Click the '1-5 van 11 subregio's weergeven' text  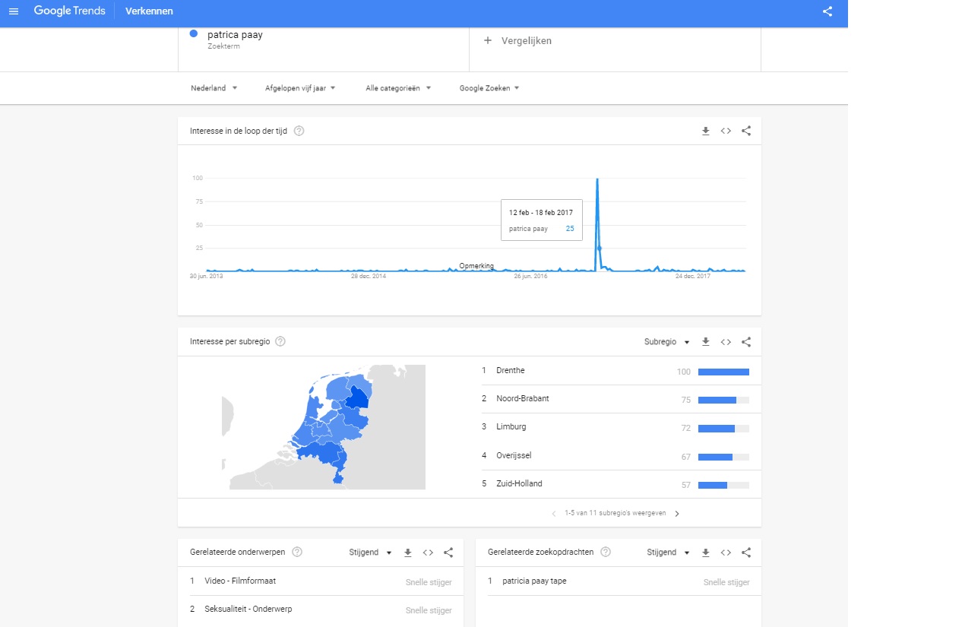tap(615, 514)
